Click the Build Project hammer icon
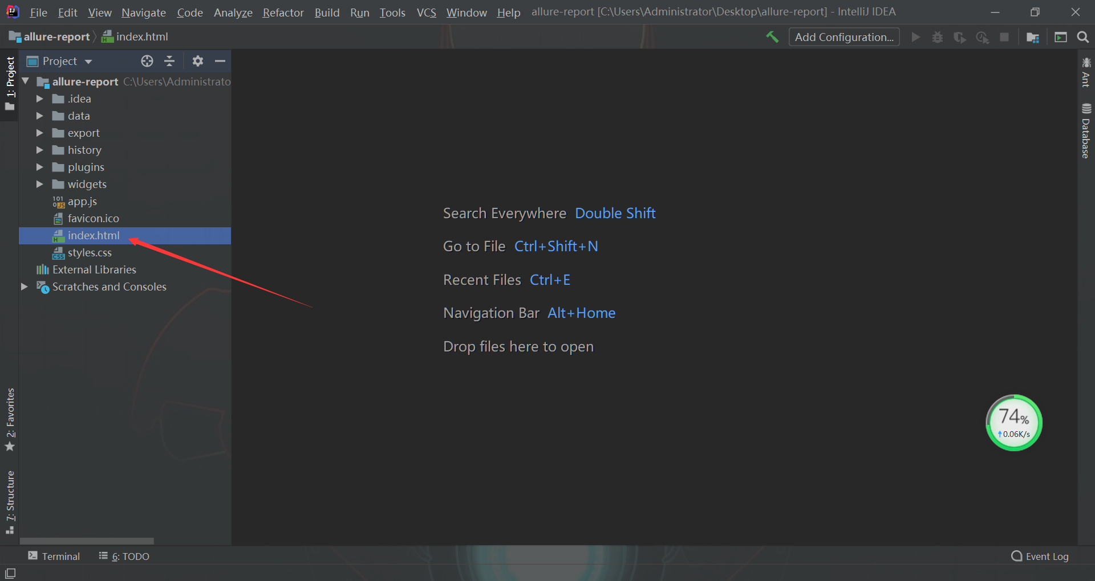 pos(772,37)
